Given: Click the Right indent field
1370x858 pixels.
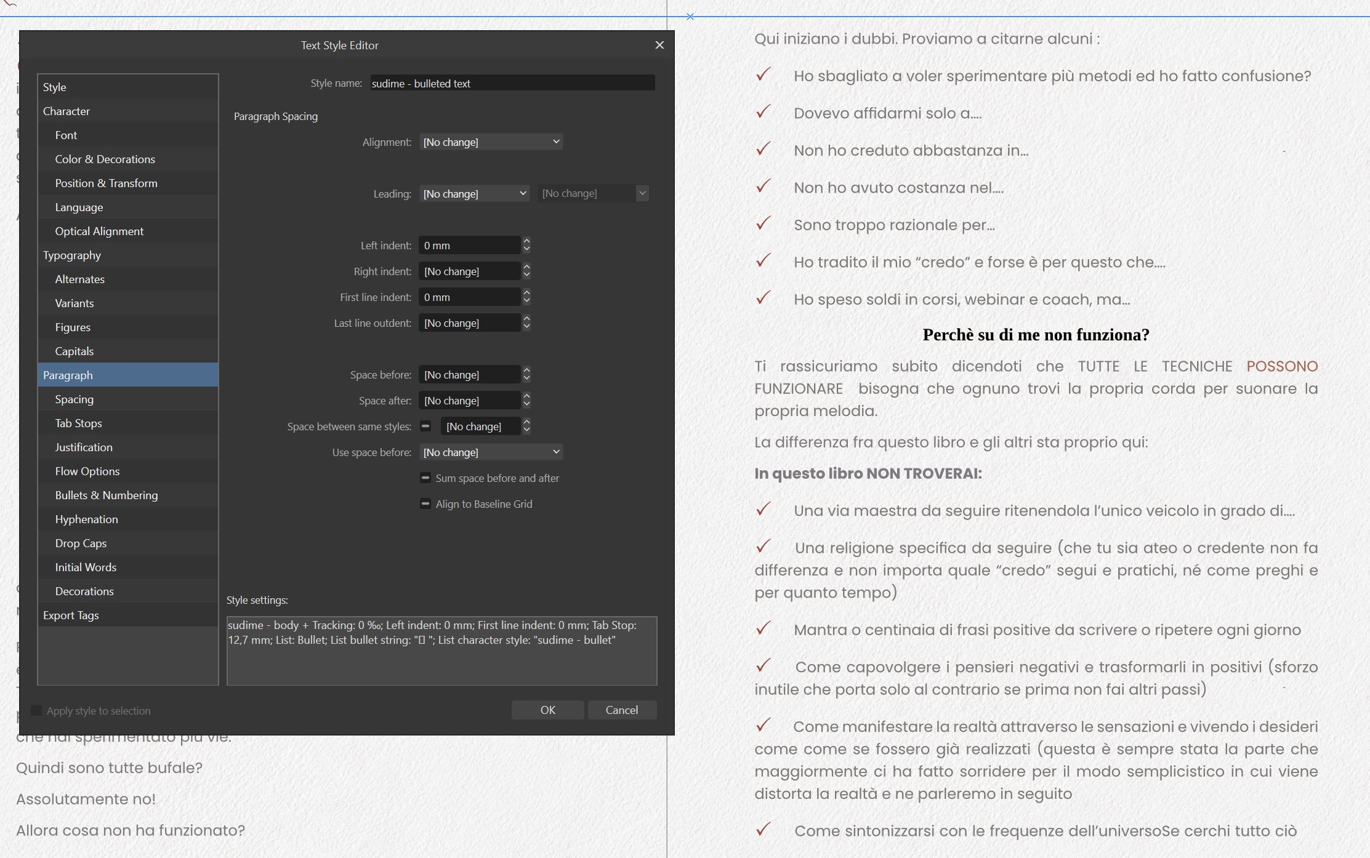Looking at the screenshot, I should [470, 271].
